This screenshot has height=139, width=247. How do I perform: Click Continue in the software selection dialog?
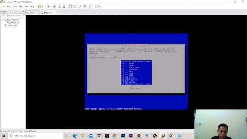pyautogui.click(x=135, y=88)
